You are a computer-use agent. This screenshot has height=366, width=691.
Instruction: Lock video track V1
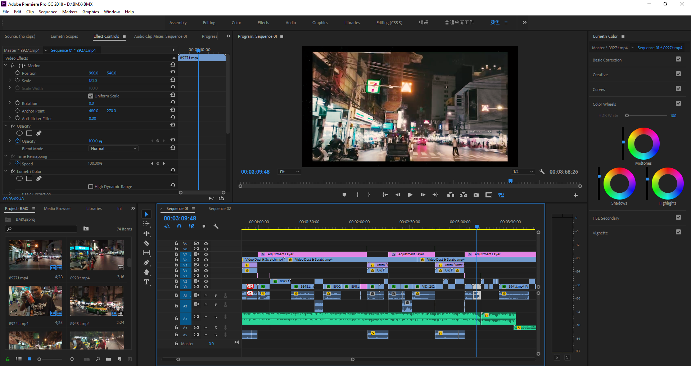176,286
